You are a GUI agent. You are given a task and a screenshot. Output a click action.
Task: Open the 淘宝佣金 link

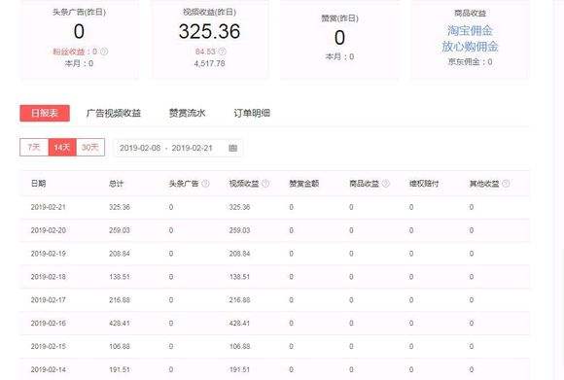tap(470, 30)
